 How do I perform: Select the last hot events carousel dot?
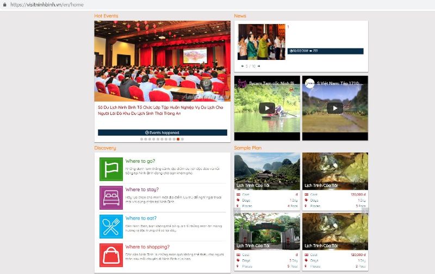(182, 139)
